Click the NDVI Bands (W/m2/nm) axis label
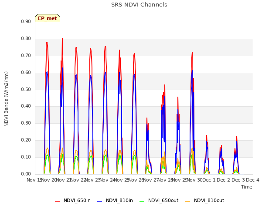The image size is (279, 209). click(6, 99)
